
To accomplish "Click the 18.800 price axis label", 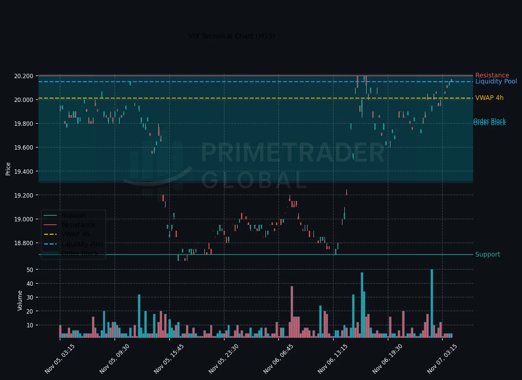I will coord(23,243).
